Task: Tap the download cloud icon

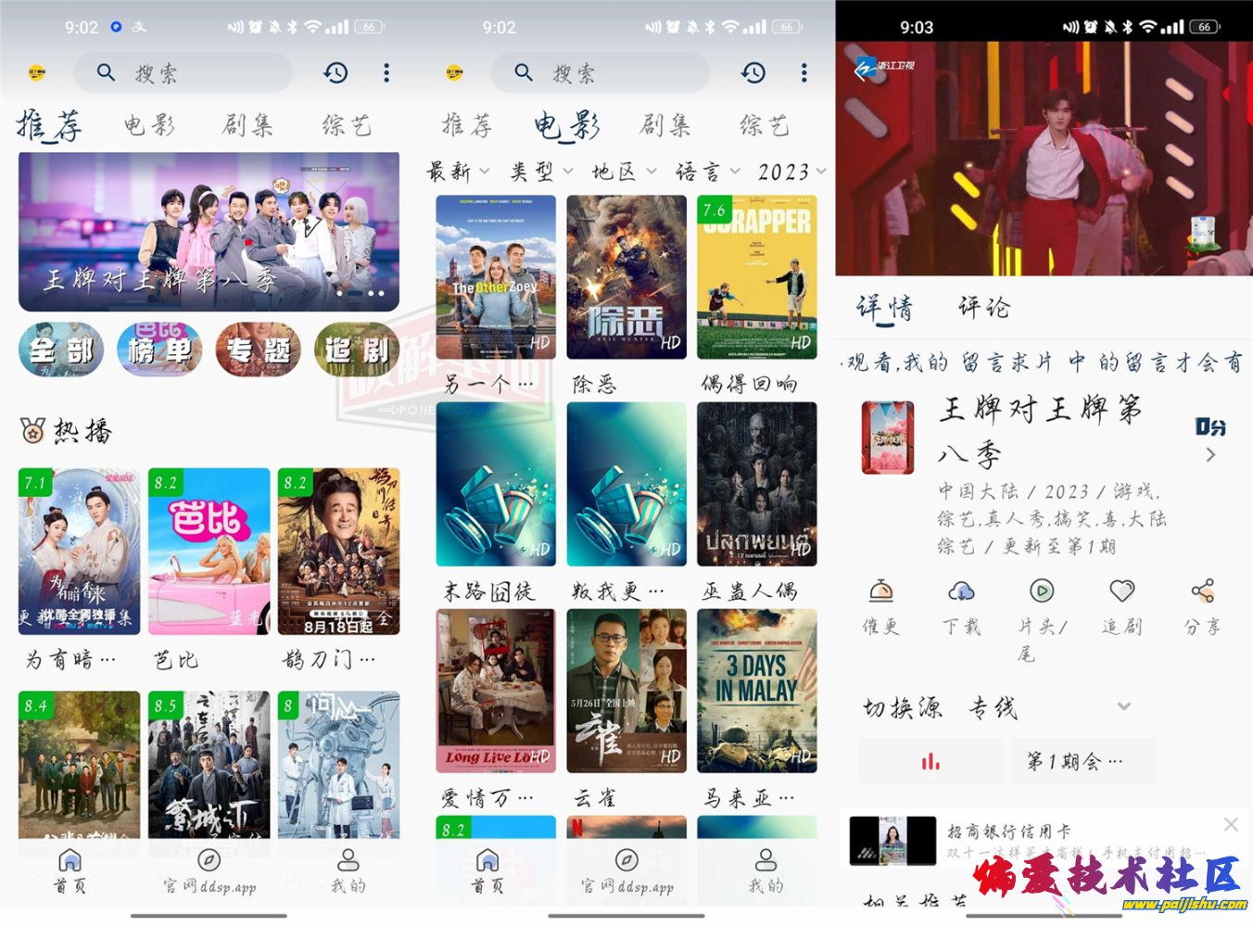Action: click(961, 591)
